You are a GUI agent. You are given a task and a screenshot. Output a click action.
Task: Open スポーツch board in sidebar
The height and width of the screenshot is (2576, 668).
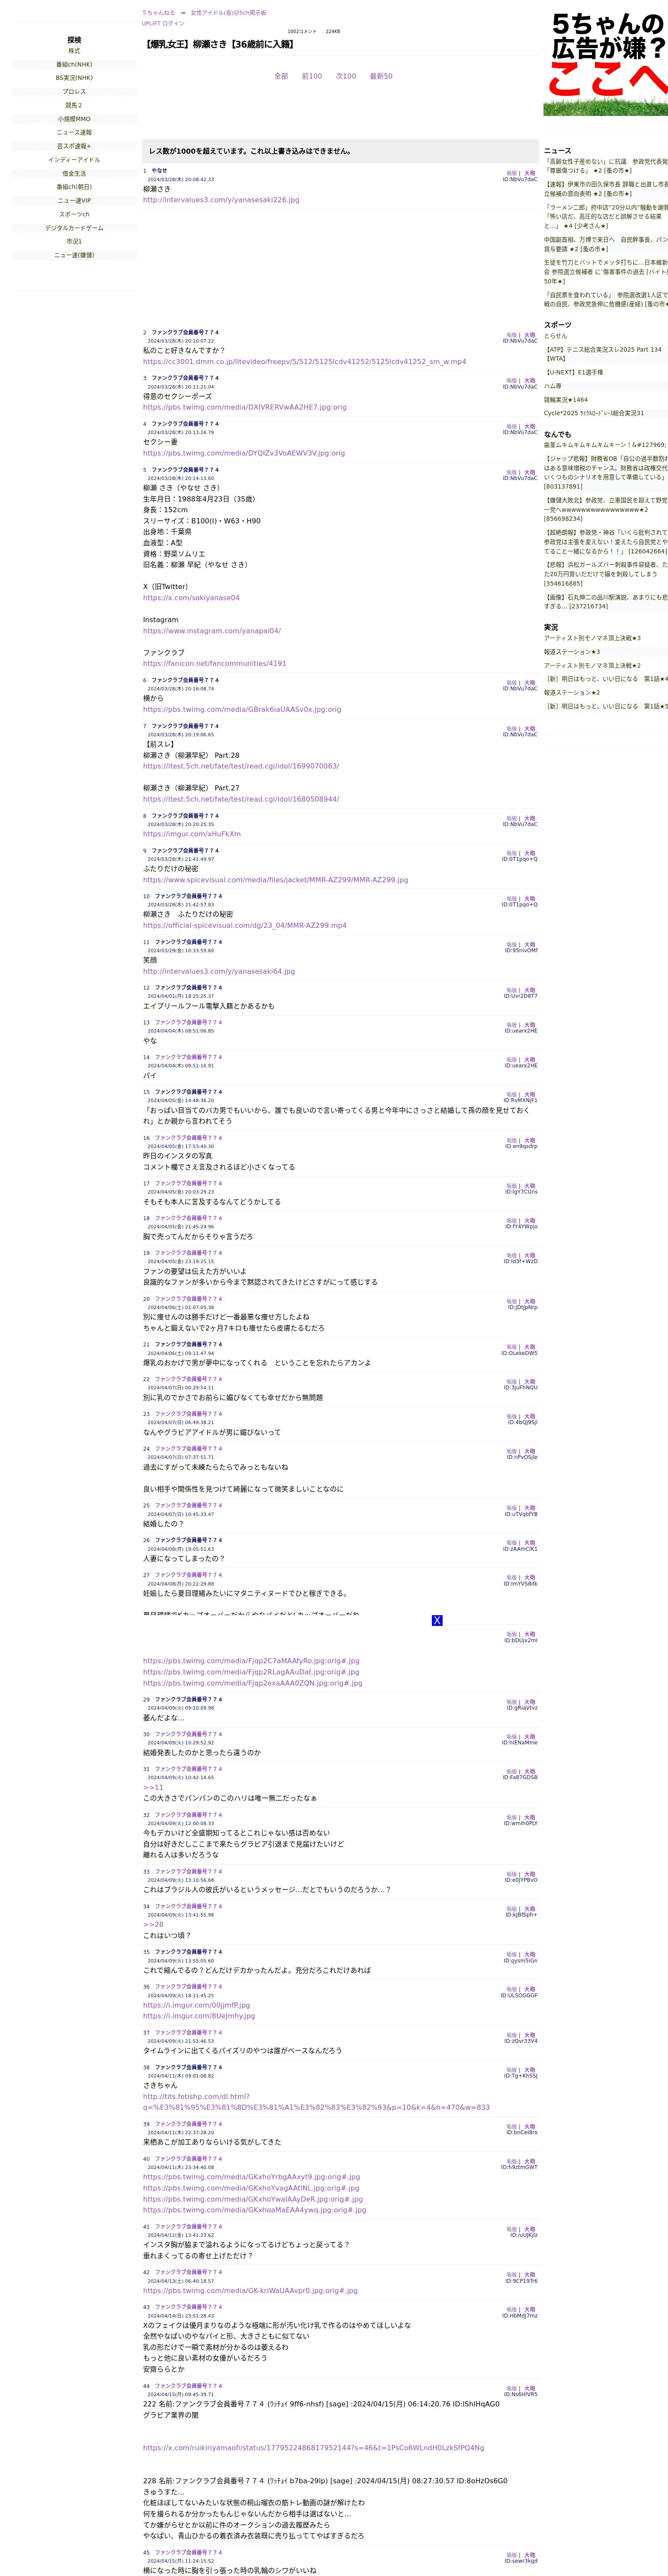click(x=74, y=214)
